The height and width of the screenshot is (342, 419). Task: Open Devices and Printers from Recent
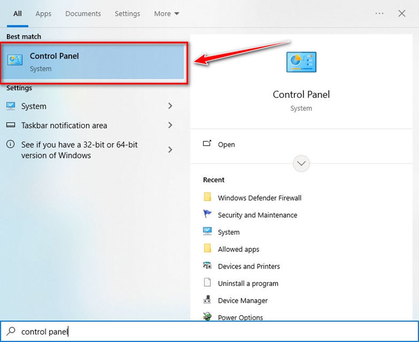(249, 266)
